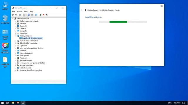This screenshot has width=188, height=105.
Task: Click the 'Keyboards' label text
Action: pos(23,46)
